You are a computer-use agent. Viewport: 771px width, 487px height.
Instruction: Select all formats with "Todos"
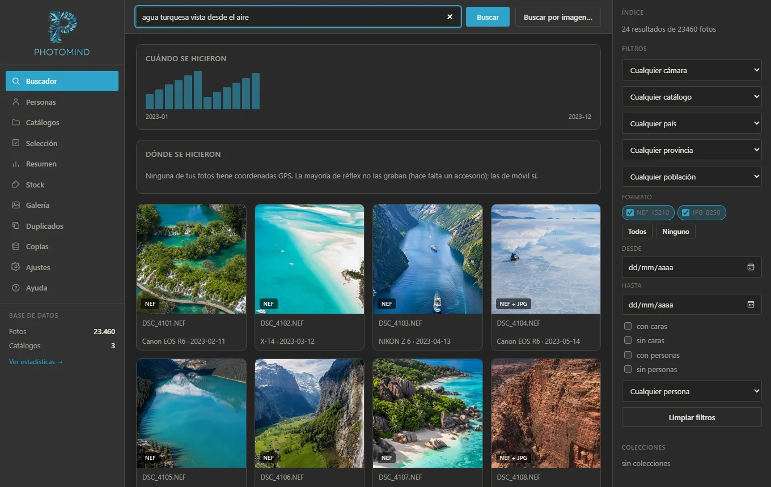(x=637, y=231)
